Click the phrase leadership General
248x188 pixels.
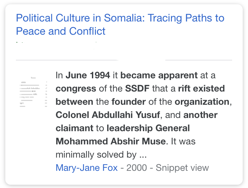[148, 128]
